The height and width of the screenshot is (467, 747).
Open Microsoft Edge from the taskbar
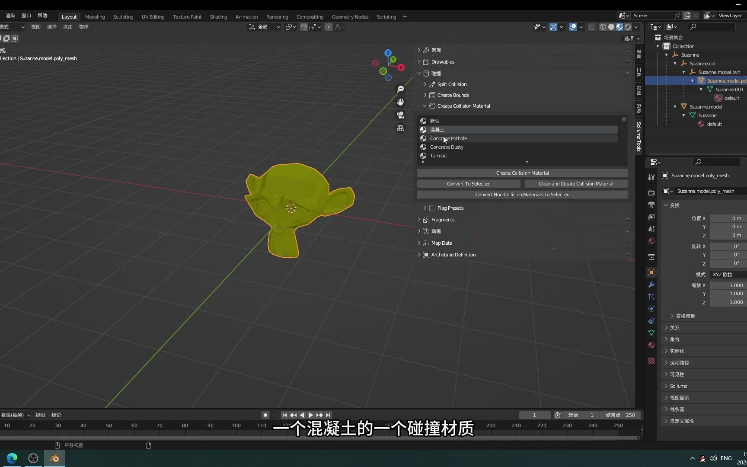[12, 458]
